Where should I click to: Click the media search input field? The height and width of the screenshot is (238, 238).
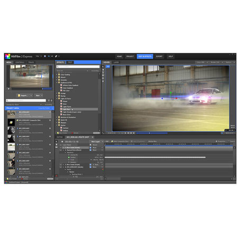point(26,100)
